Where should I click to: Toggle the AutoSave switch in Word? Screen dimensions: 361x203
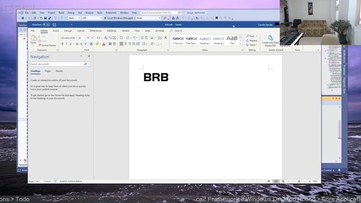point(46,25)
